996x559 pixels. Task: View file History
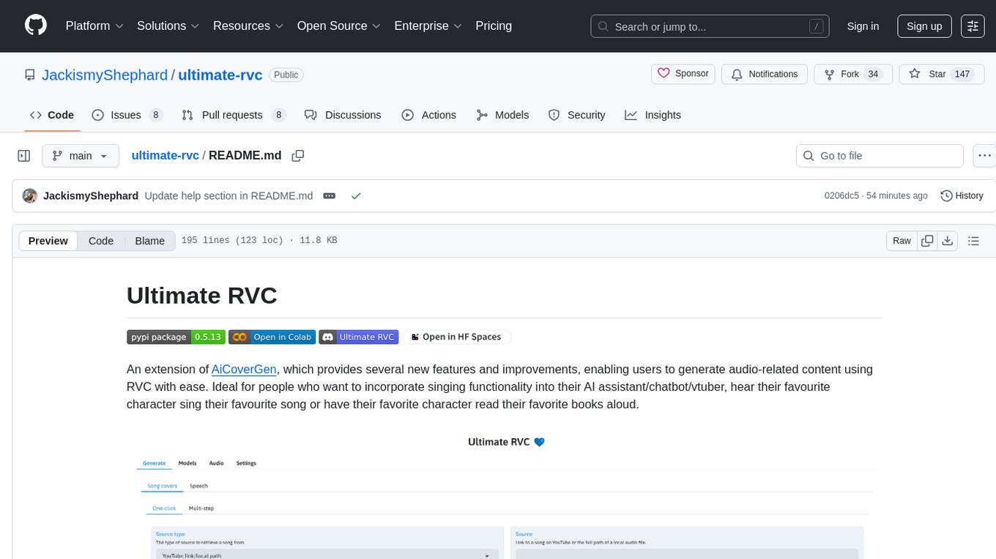point(962,196)
